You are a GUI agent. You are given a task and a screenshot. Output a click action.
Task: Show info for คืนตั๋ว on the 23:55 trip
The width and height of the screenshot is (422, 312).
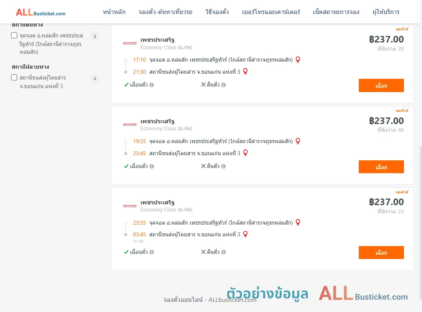(x=224, y=252)
